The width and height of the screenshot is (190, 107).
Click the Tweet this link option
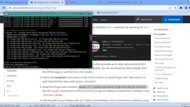(x=162, y=88)
